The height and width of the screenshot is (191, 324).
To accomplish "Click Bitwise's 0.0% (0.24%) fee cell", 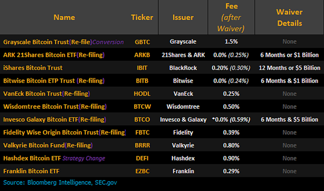I will tap(231, 81).
